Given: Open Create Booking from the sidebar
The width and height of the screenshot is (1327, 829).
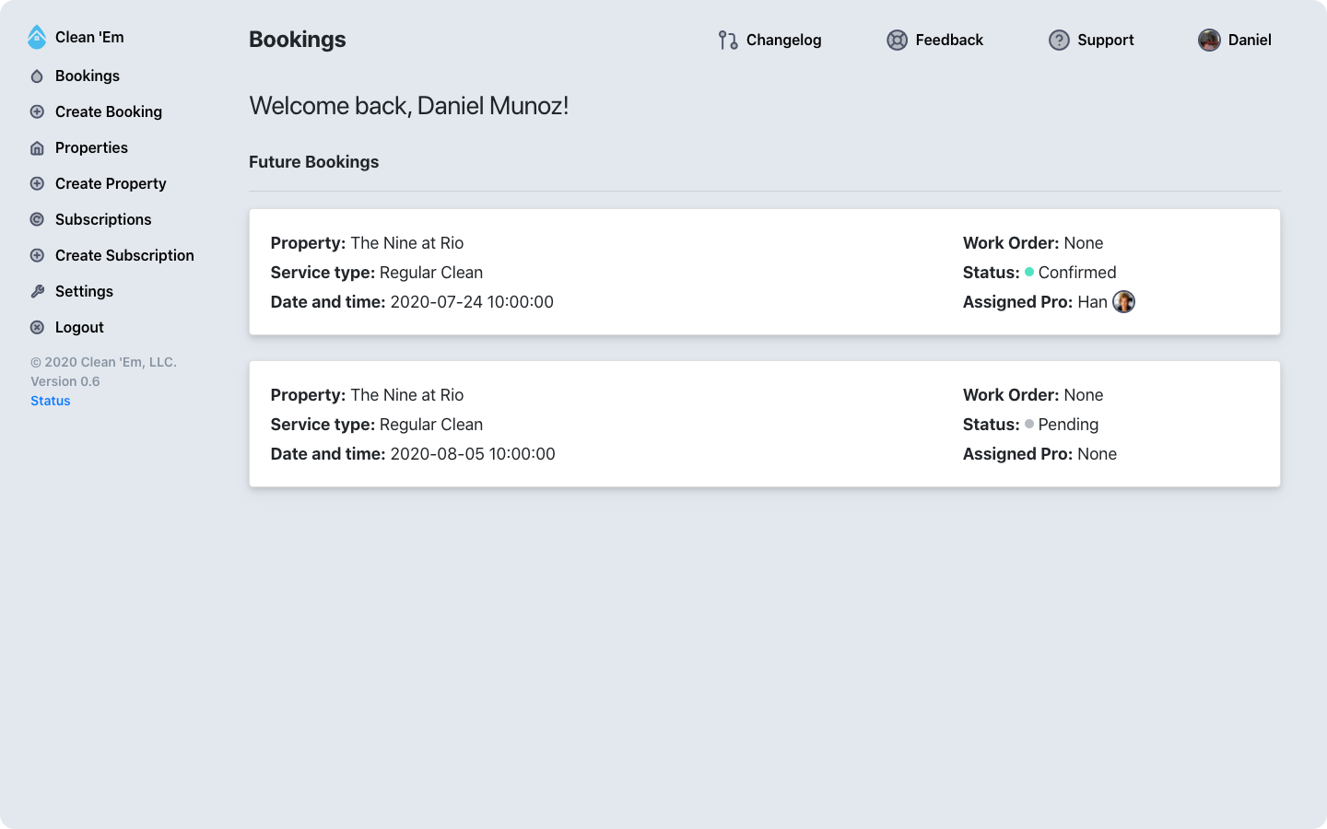Looking at the screenshot, I should 108,111.
